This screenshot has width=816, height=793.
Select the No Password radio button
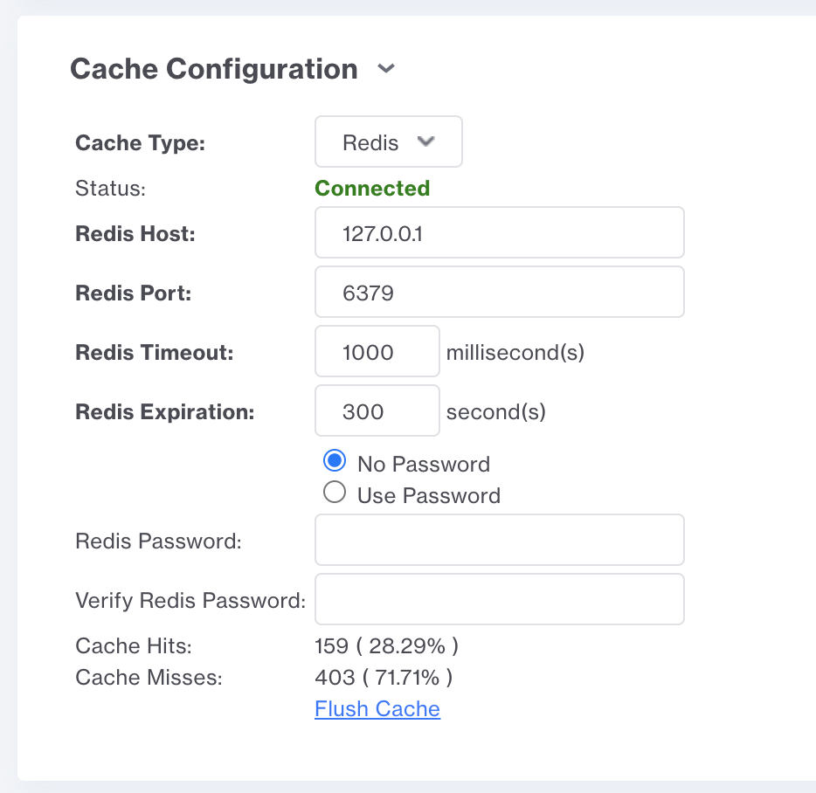[x=334, y=460]
